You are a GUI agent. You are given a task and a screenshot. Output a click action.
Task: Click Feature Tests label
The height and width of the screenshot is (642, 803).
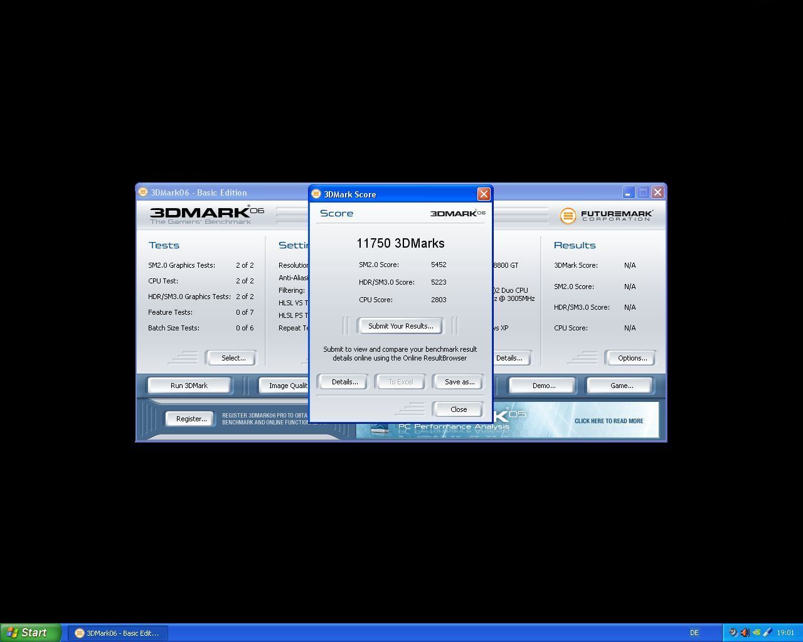170,312
